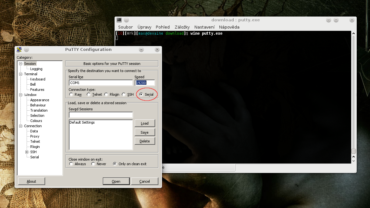Select the SSH connection type

point(124,94)
